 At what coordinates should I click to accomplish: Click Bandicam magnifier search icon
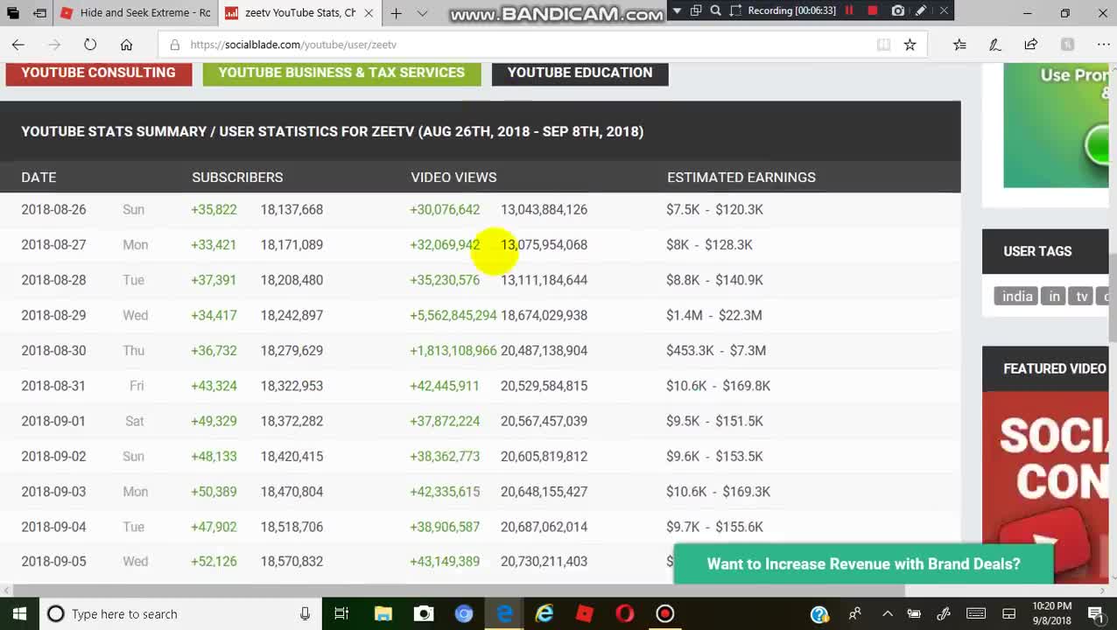(x=716, y=10)
